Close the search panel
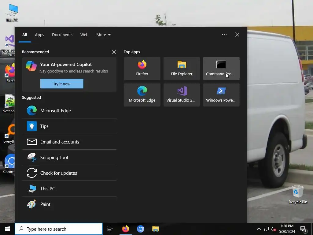Image resolution: width=313 pixels, height=235 pixels. point(237,35)
